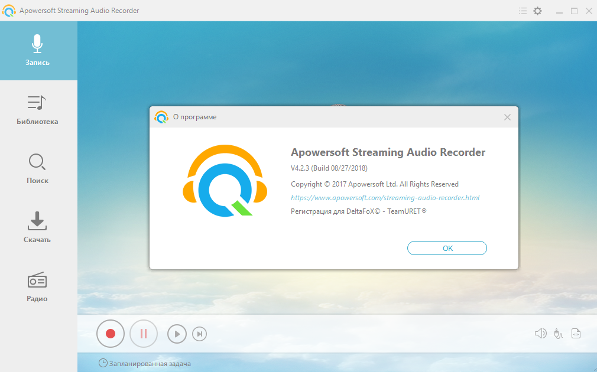Screen dimensions: 597x372
Task: Open the audio source microphone icon
Action: tap(558, 334)
